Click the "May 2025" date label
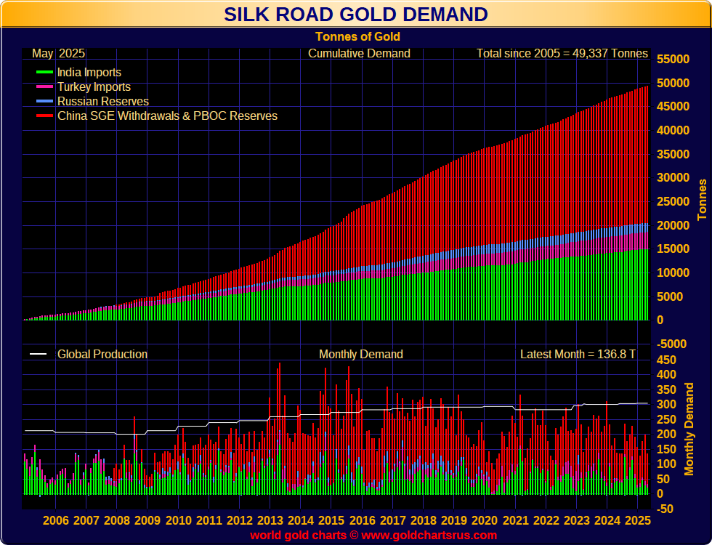Screen dimensions: 712x545 [x=59, y=53]
